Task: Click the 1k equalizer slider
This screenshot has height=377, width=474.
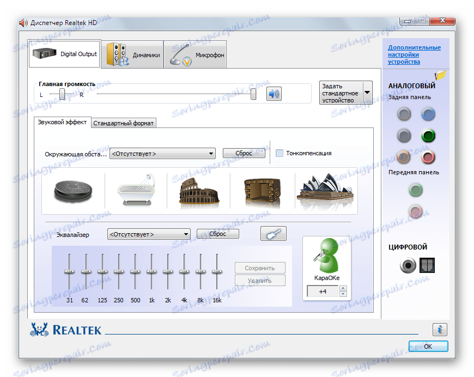Action: pyautogui.click(x=151, y=271)
